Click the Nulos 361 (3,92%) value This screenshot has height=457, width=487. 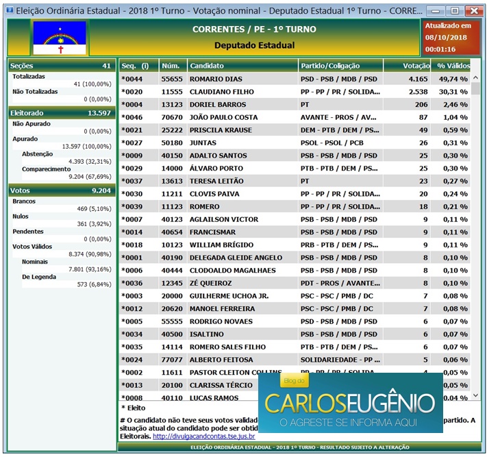tap(94, 223)
